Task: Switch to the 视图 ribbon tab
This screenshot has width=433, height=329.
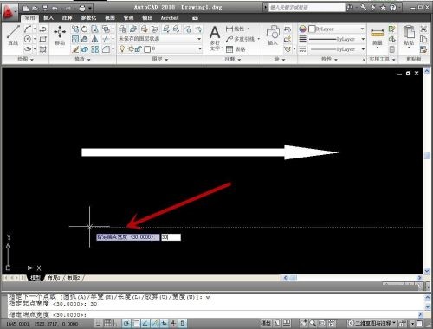Action: [x=110, y=18]
